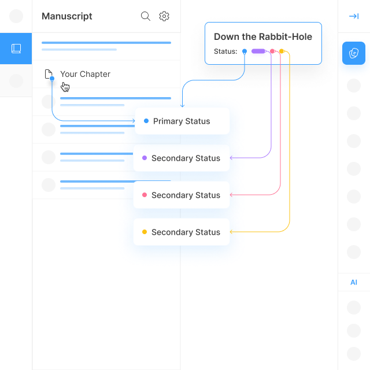Click the AI button in right sidebar
This screenshot has width=370, height=370.
(353, 282)
